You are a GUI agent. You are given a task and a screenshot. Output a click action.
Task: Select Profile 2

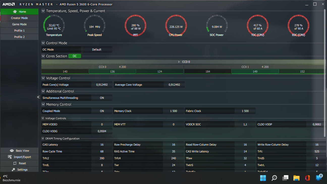click(19, 37)
